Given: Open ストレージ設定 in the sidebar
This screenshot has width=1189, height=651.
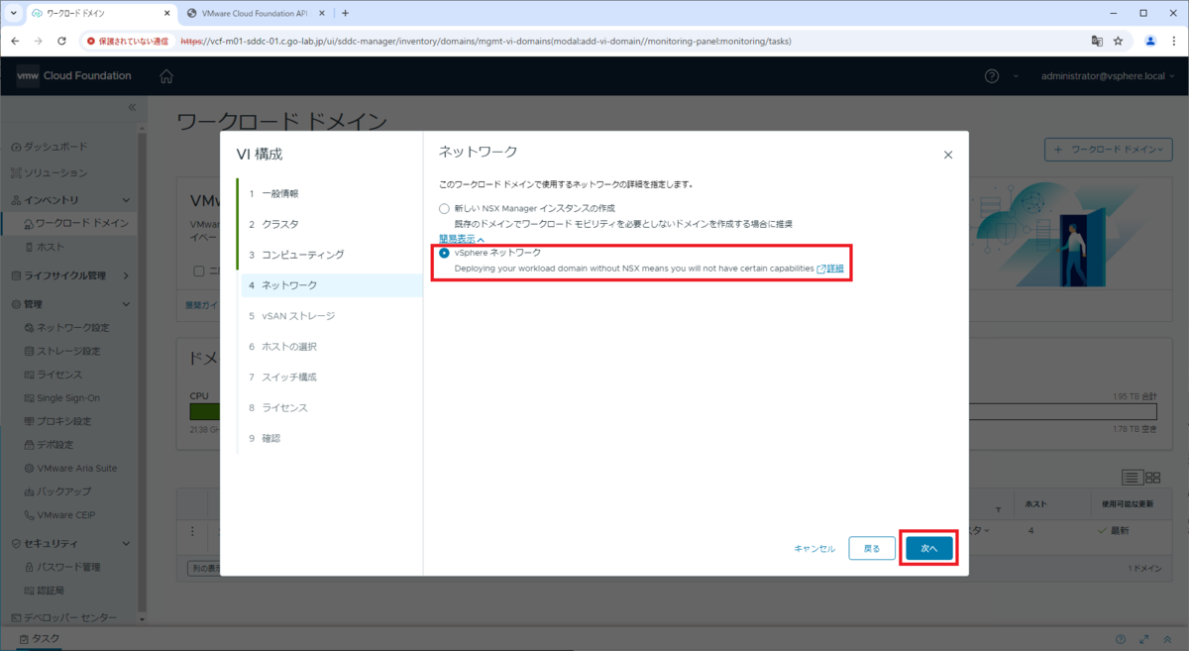Looking at the screenshot, I should [63, 351].
